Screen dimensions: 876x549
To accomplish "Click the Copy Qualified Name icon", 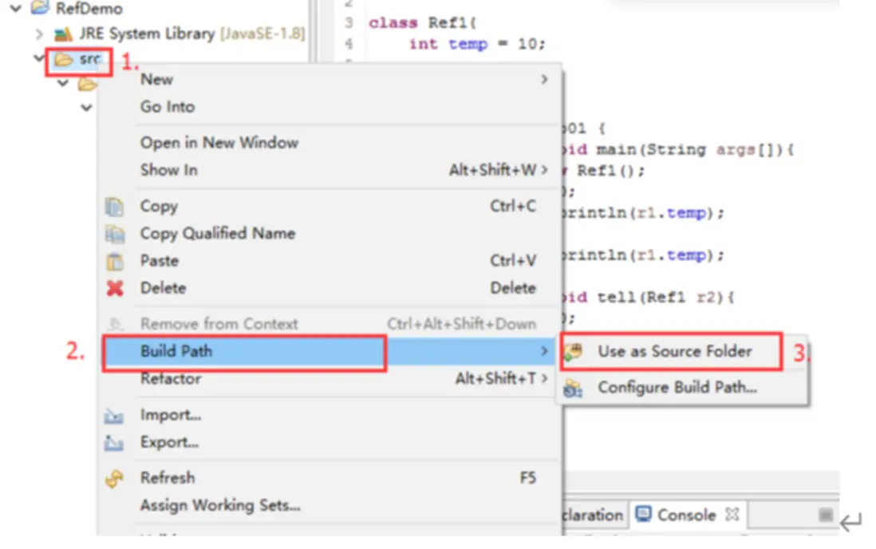I will [x=116, y=234].
